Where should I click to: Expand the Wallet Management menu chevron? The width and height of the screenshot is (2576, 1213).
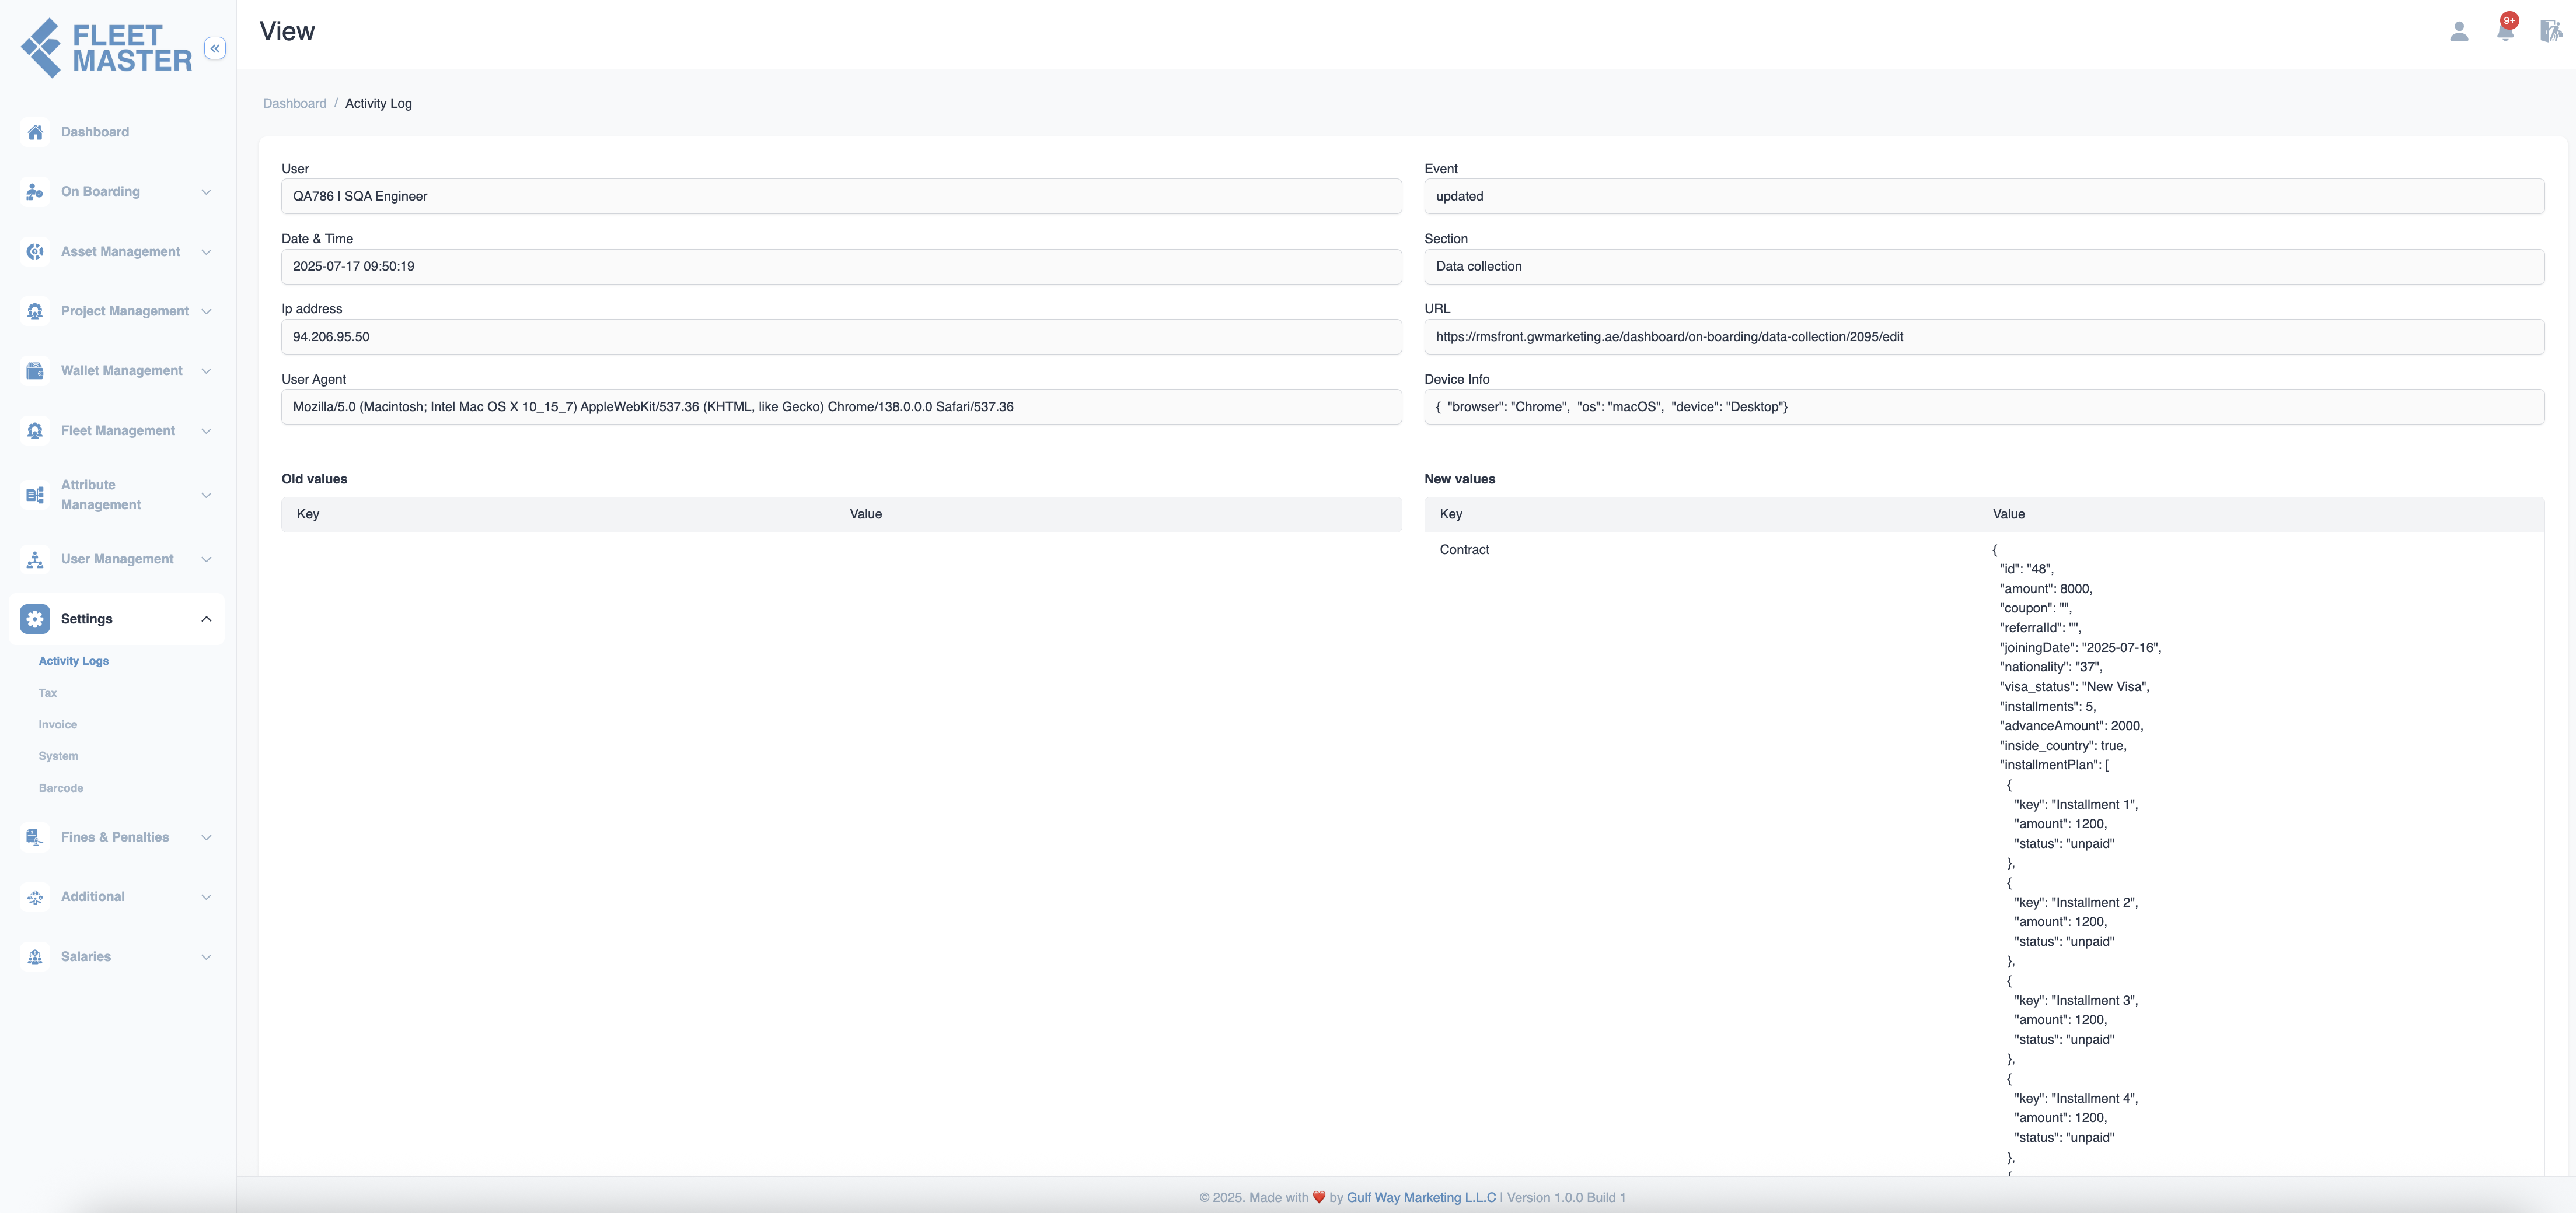[x=206, y=371]
